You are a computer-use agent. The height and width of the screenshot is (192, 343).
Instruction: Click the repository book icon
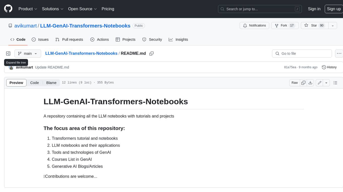pos(10,26)
